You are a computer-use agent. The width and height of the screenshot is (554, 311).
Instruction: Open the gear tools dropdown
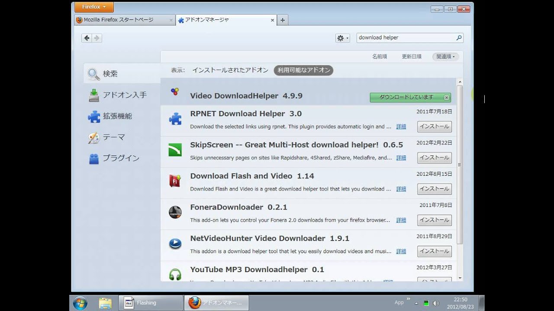[x=342, y=38]
